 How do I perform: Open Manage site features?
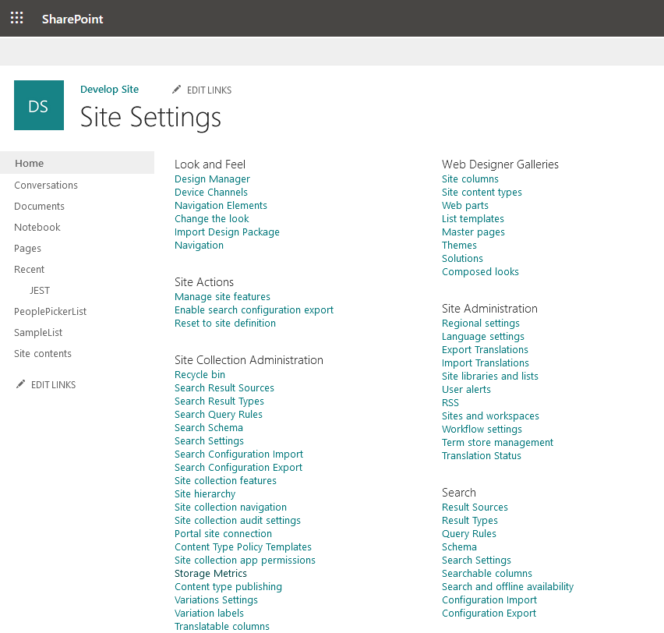point(222,296)
